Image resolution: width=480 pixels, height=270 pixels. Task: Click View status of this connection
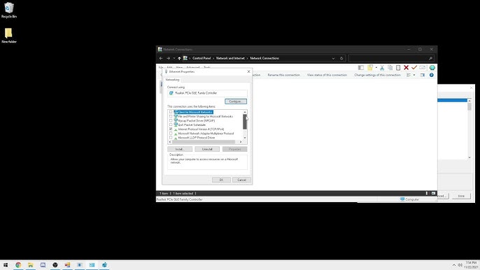(327, 75)
